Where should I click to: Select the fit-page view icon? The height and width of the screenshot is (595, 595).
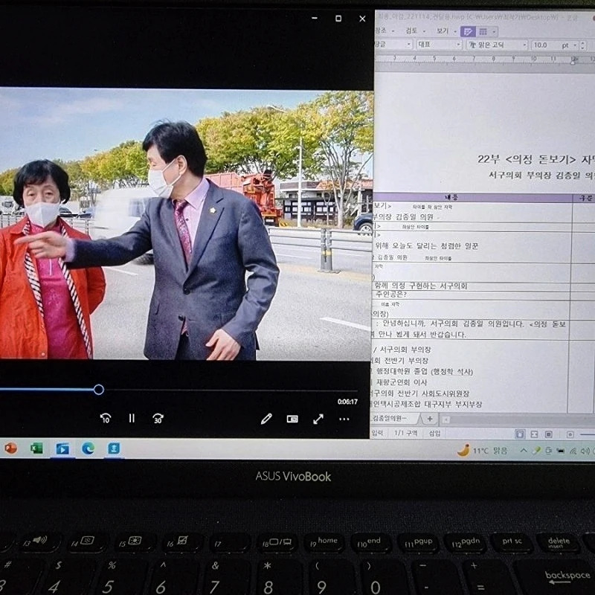coord(548,434)
